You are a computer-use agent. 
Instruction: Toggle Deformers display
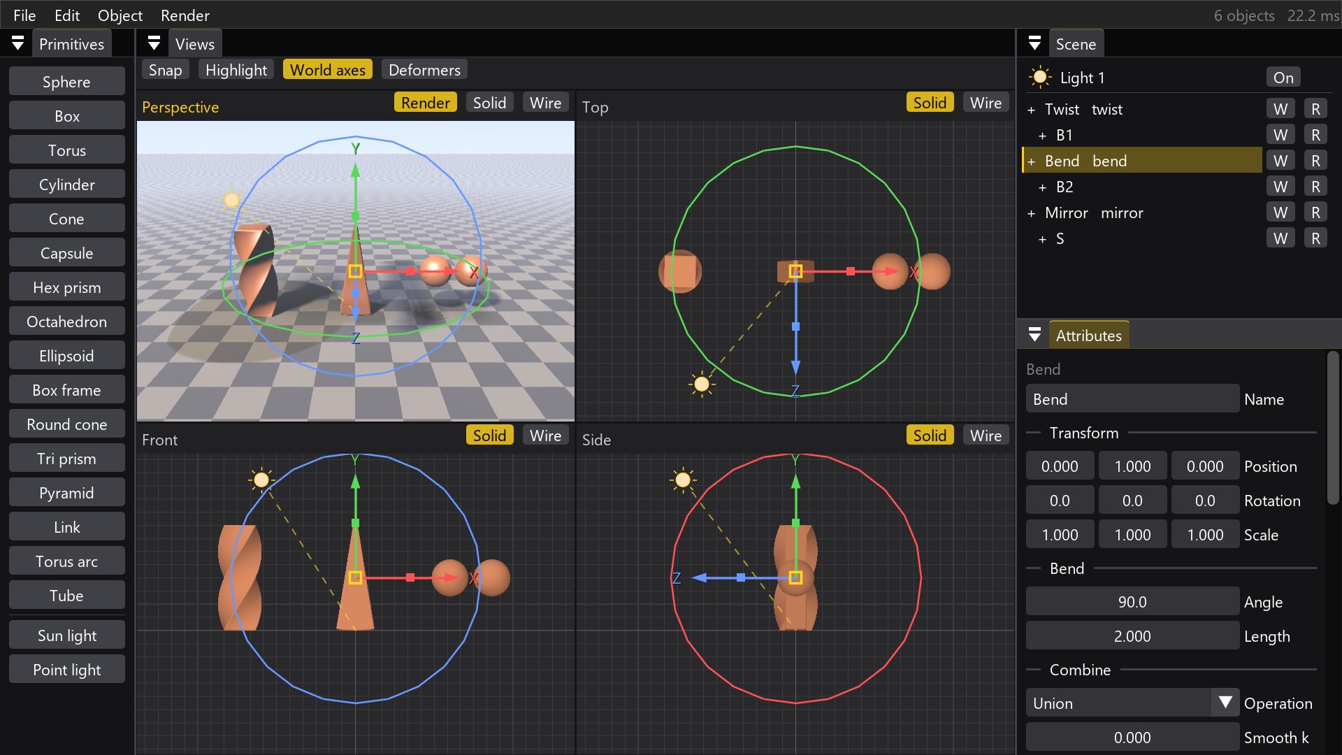[424, 70]
